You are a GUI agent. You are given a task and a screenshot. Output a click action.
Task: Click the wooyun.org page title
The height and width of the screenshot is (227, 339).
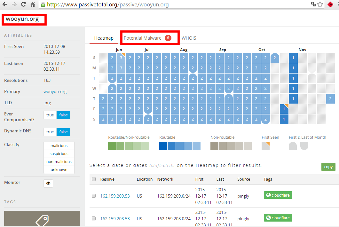22,19
